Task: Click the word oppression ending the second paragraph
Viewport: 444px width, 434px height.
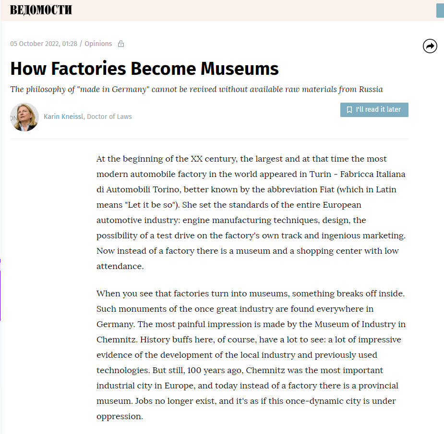Action: click(119, 416)
